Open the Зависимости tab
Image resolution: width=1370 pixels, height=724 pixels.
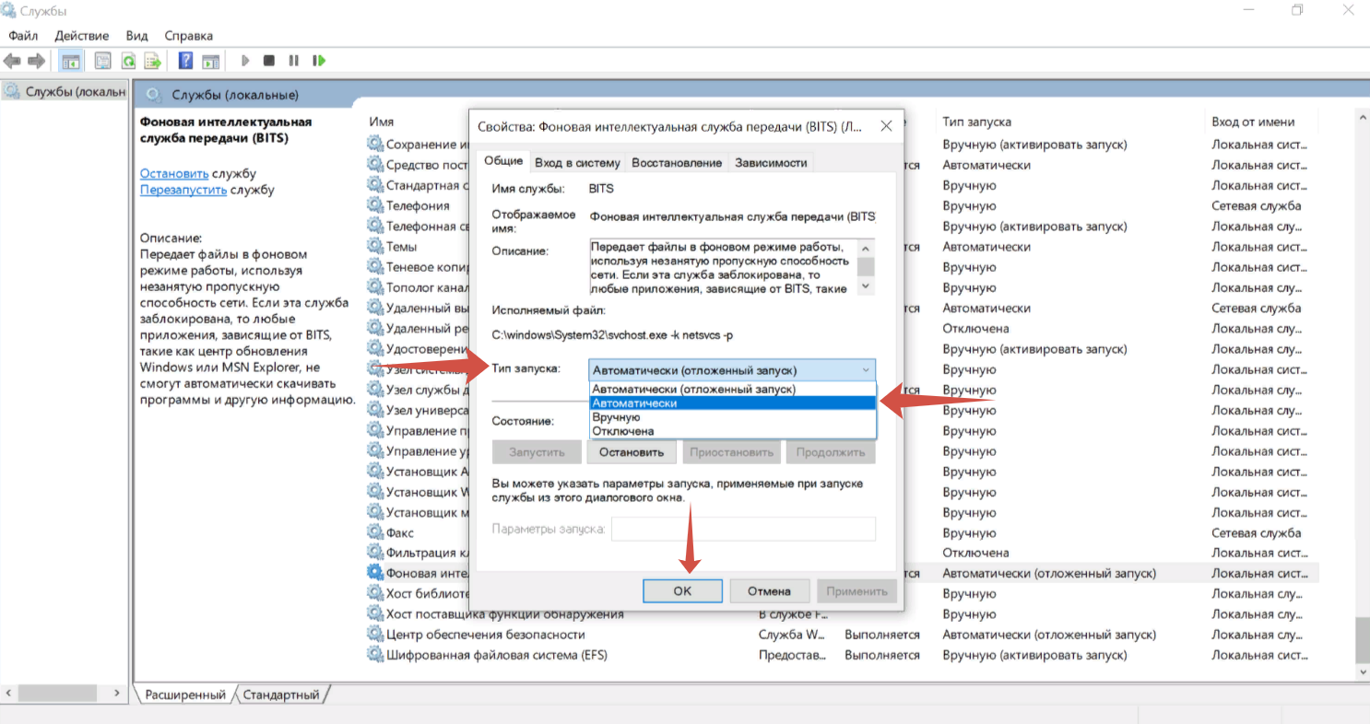click(x=771, y=163)
